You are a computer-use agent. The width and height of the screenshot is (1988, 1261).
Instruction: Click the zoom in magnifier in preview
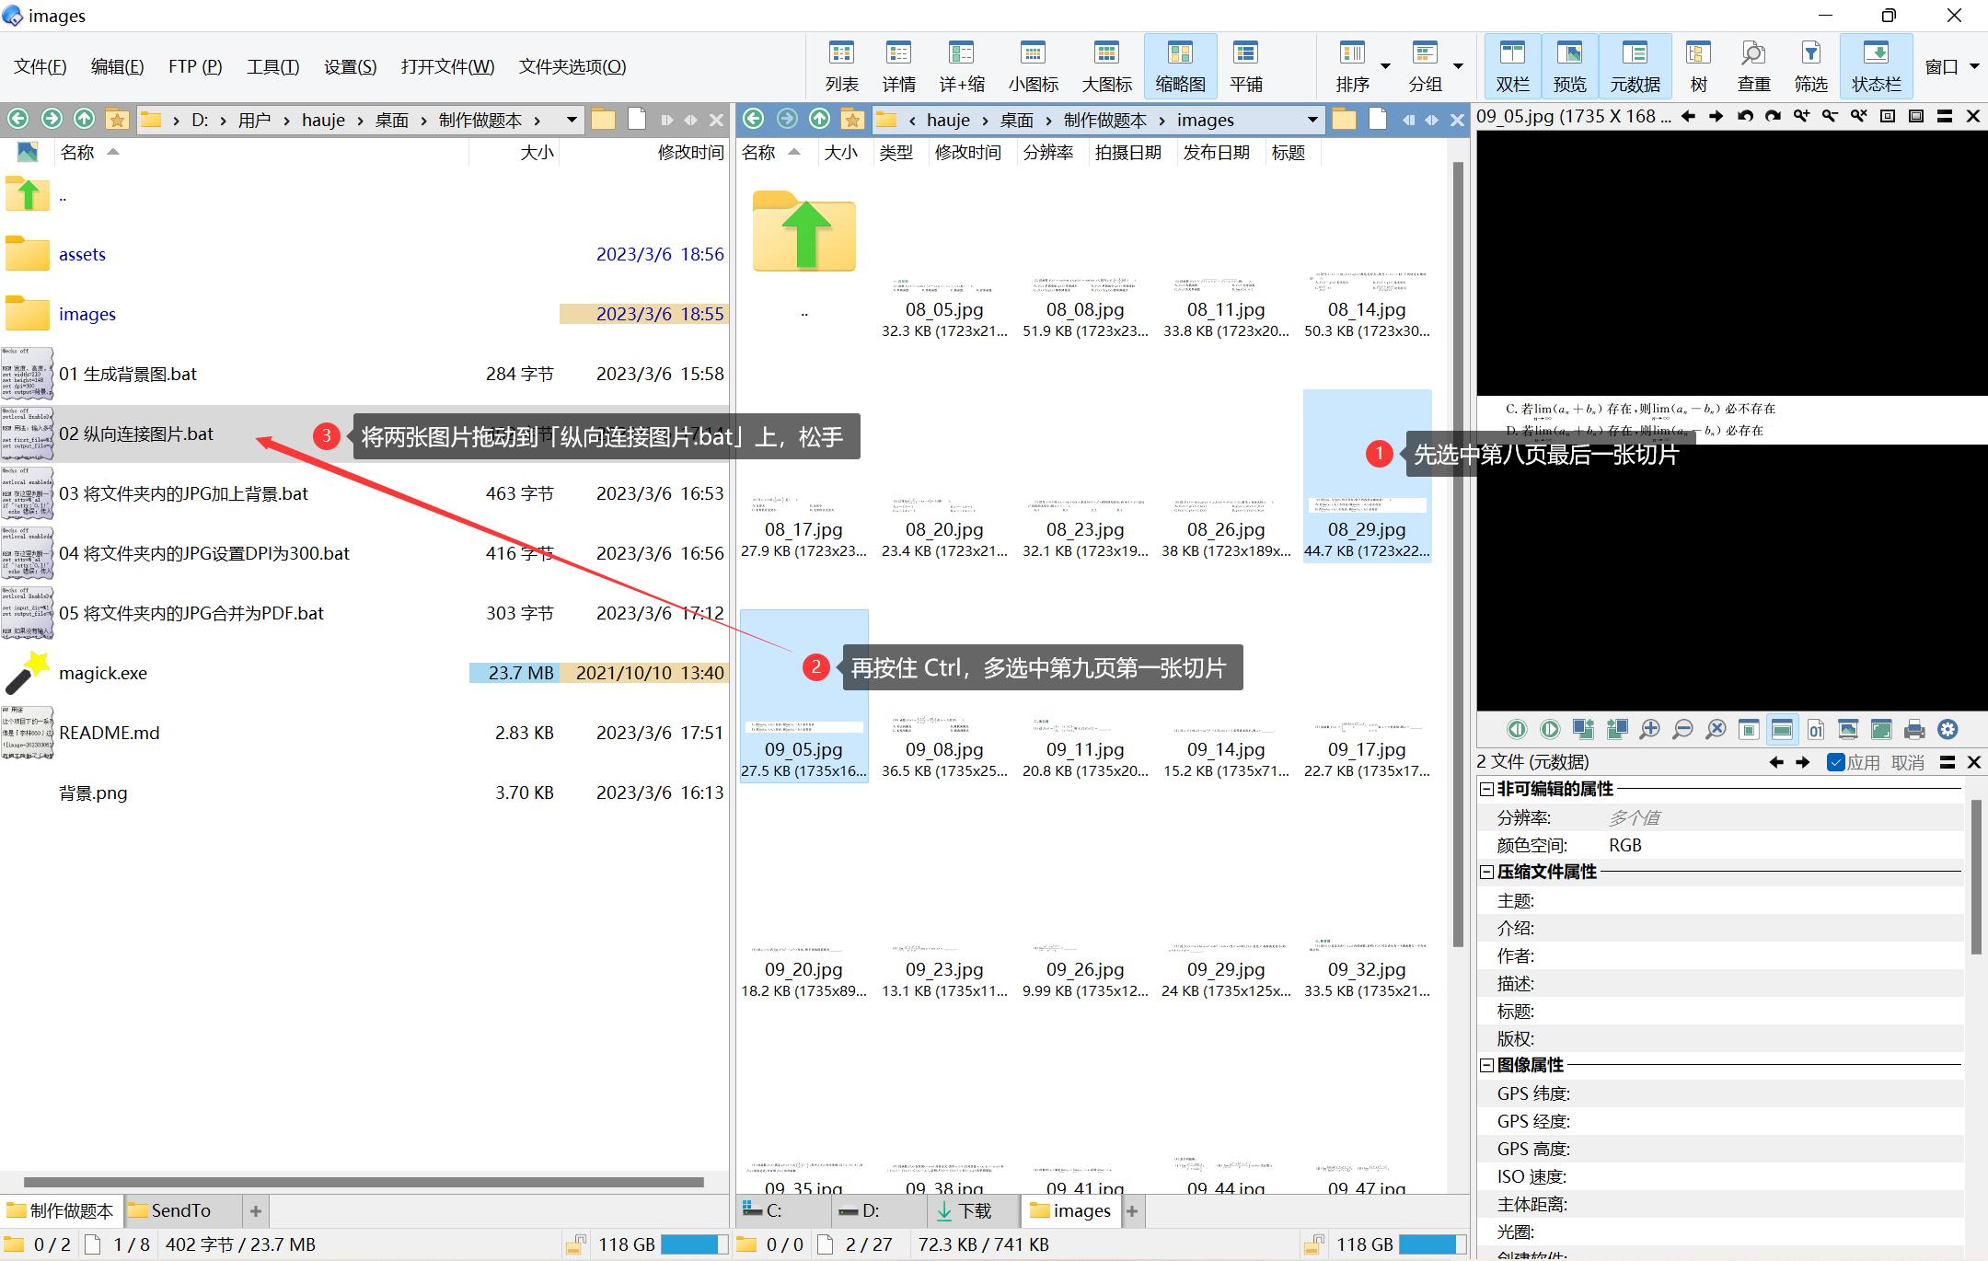[x=1649, y=730]
